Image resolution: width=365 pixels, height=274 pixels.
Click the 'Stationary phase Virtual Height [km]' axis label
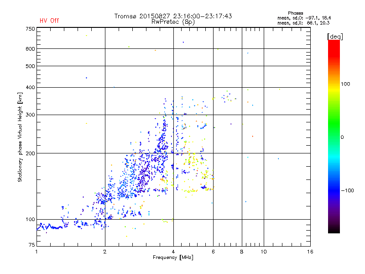[20, 137]
